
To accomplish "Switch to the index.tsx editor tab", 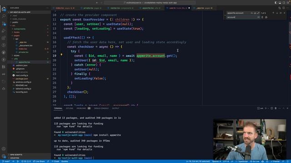I will tap(65, 8).
